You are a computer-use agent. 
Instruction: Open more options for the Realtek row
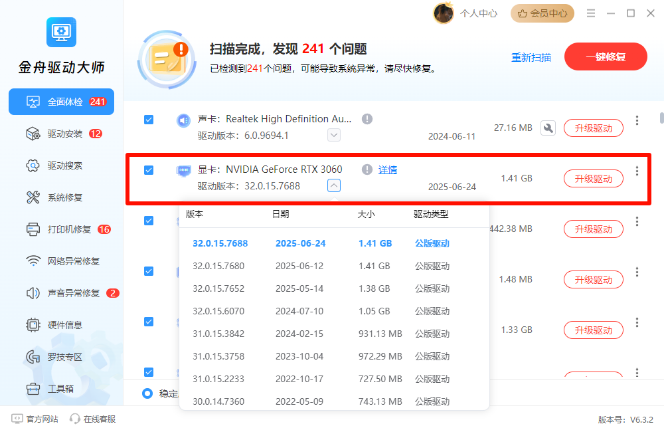tap(637, 120)
